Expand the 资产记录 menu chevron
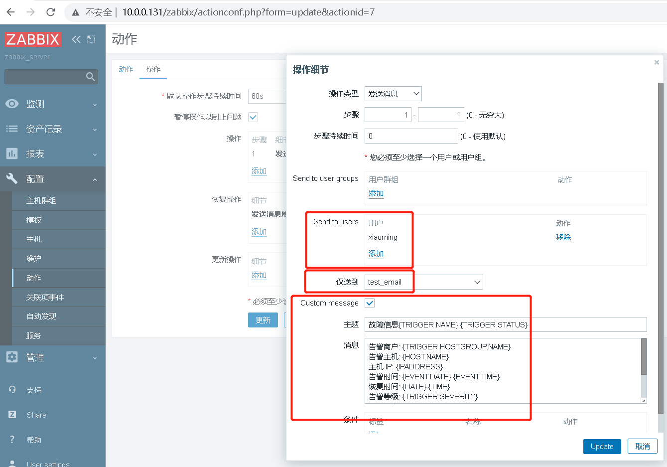 pyautogui.click(x=95, y=130)
